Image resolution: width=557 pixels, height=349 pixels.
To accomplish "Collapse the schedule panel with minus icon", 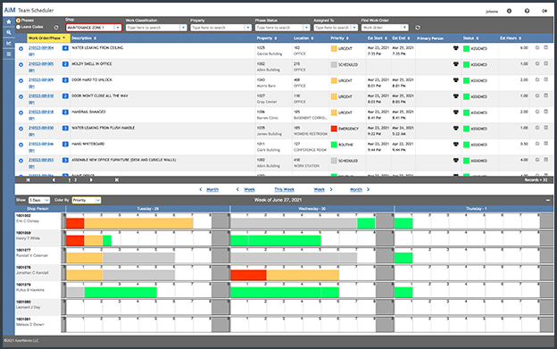I will 548,200.
